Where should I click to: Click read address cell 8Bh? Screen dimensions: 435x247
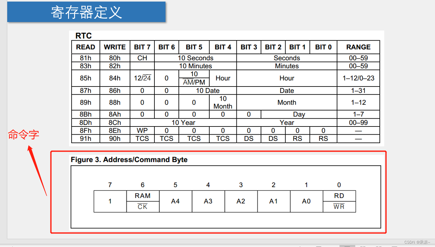(x=85, y=115)
